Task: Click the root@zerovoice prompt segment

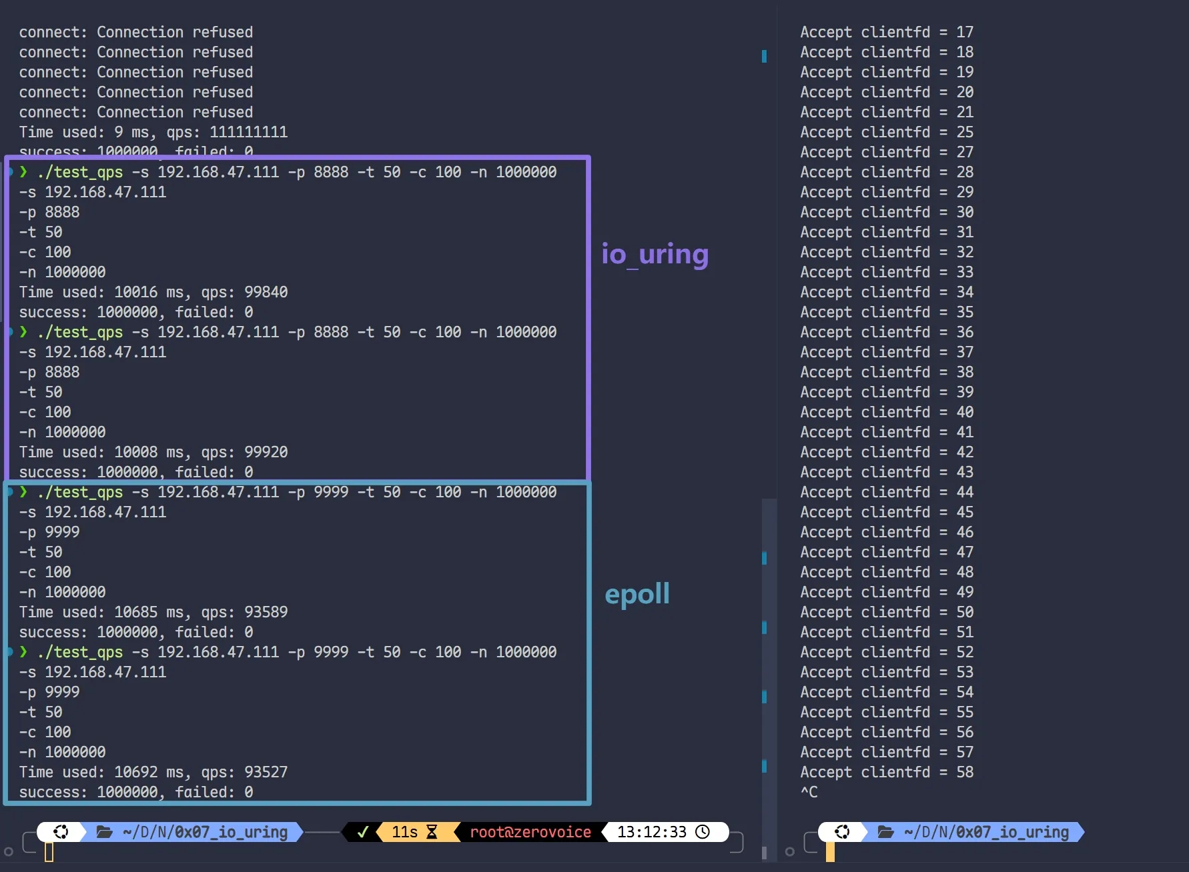Action: pyautogui.click(x=530, y=831)
